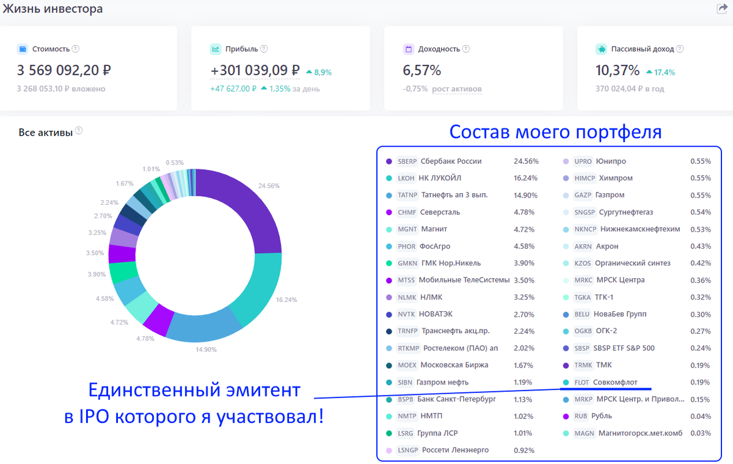Select the MRKC МРСК Центра entry
This screenshot has width=733, height=464.
coord(638,280)
